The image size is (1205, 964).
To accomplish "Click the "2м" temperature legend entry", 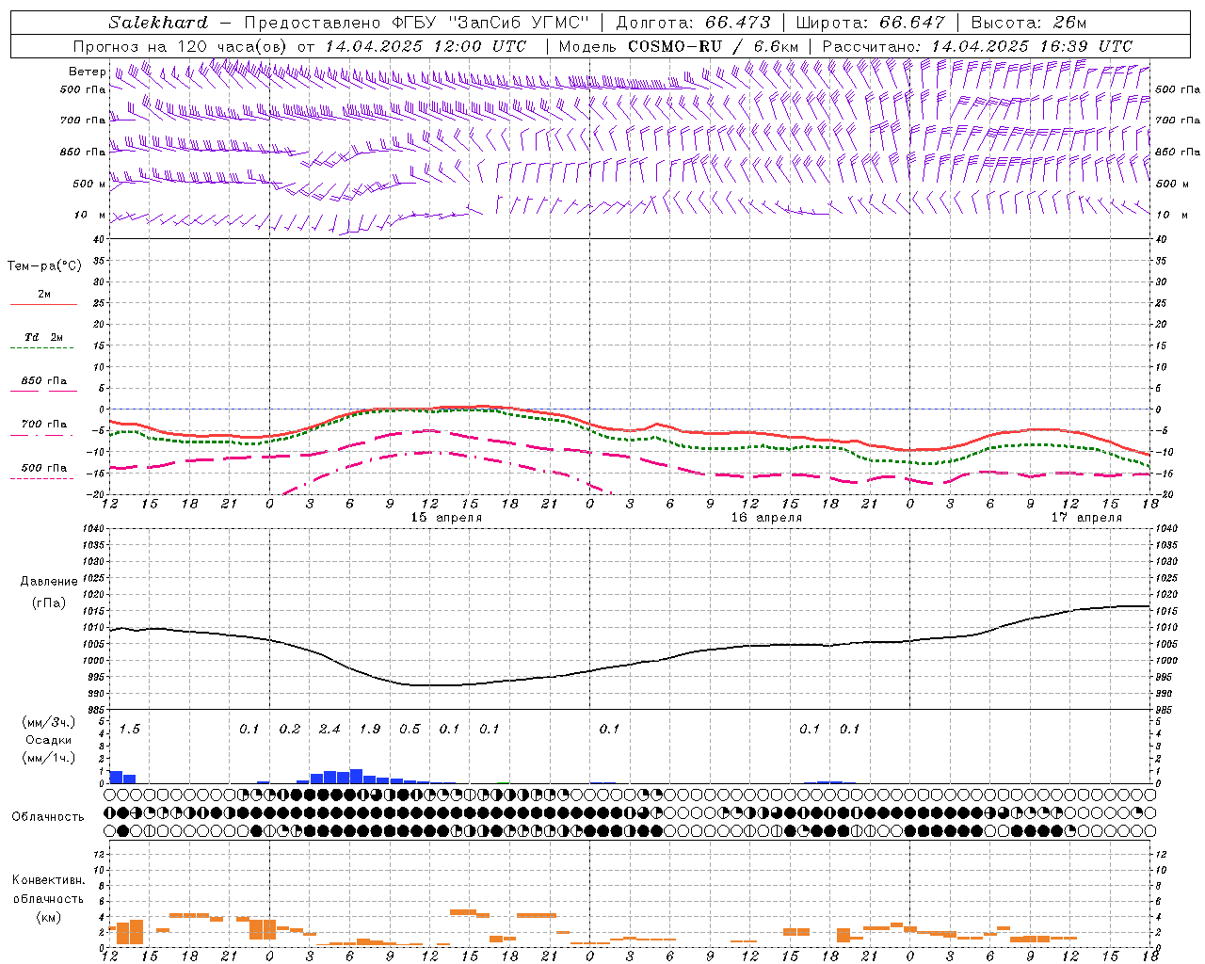I will (44, 295).
